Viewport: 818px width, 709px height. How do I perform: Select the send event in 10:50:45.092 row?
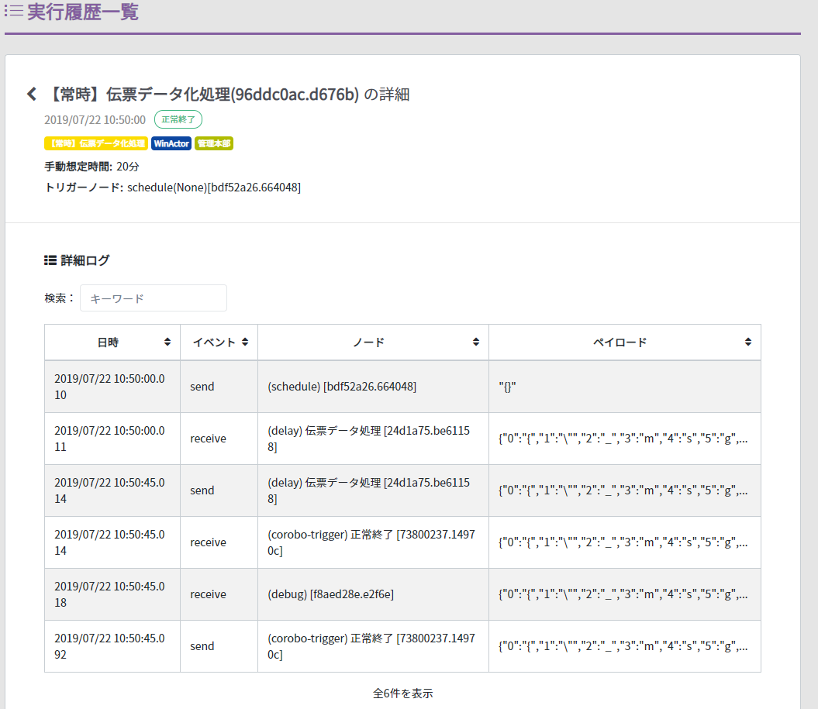219,646
